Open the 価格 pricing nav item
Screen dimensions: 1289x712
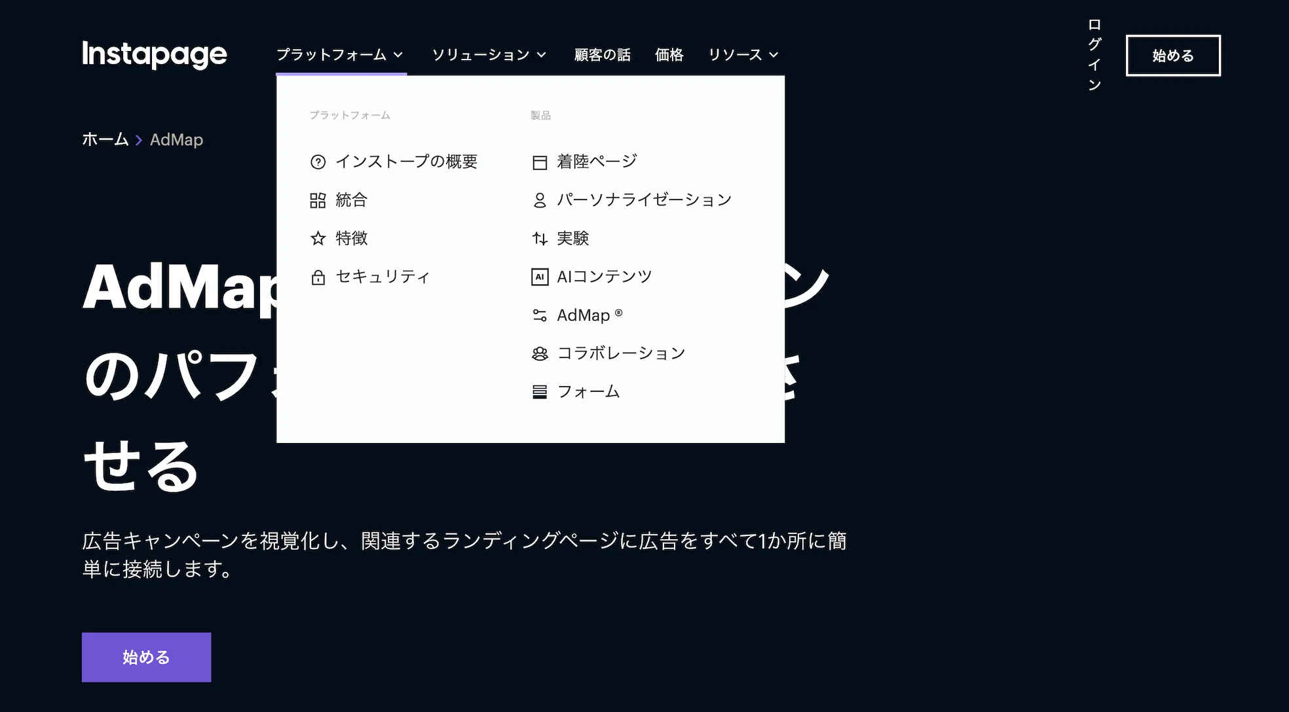point(669,55)
